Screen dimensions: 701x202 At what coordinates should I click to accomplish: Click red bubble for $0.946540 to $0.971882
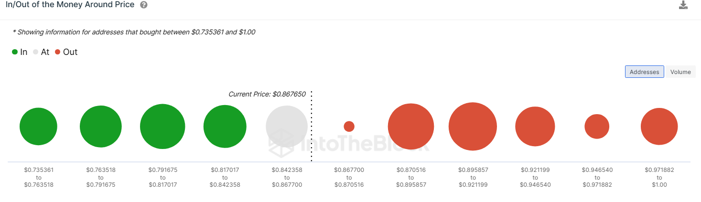(597, 127)
